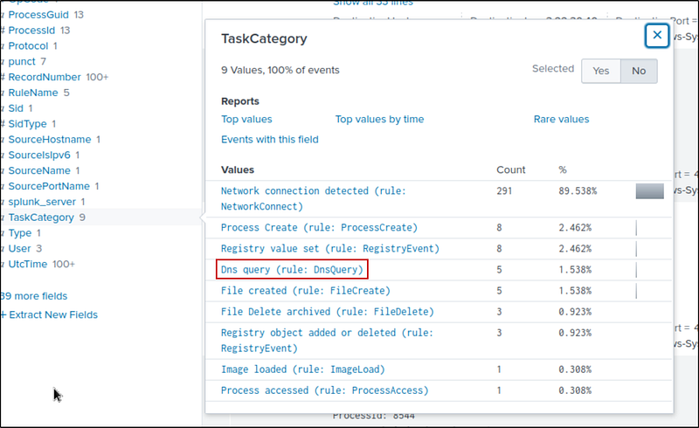Toggle Selected to No

coord(638,71)
